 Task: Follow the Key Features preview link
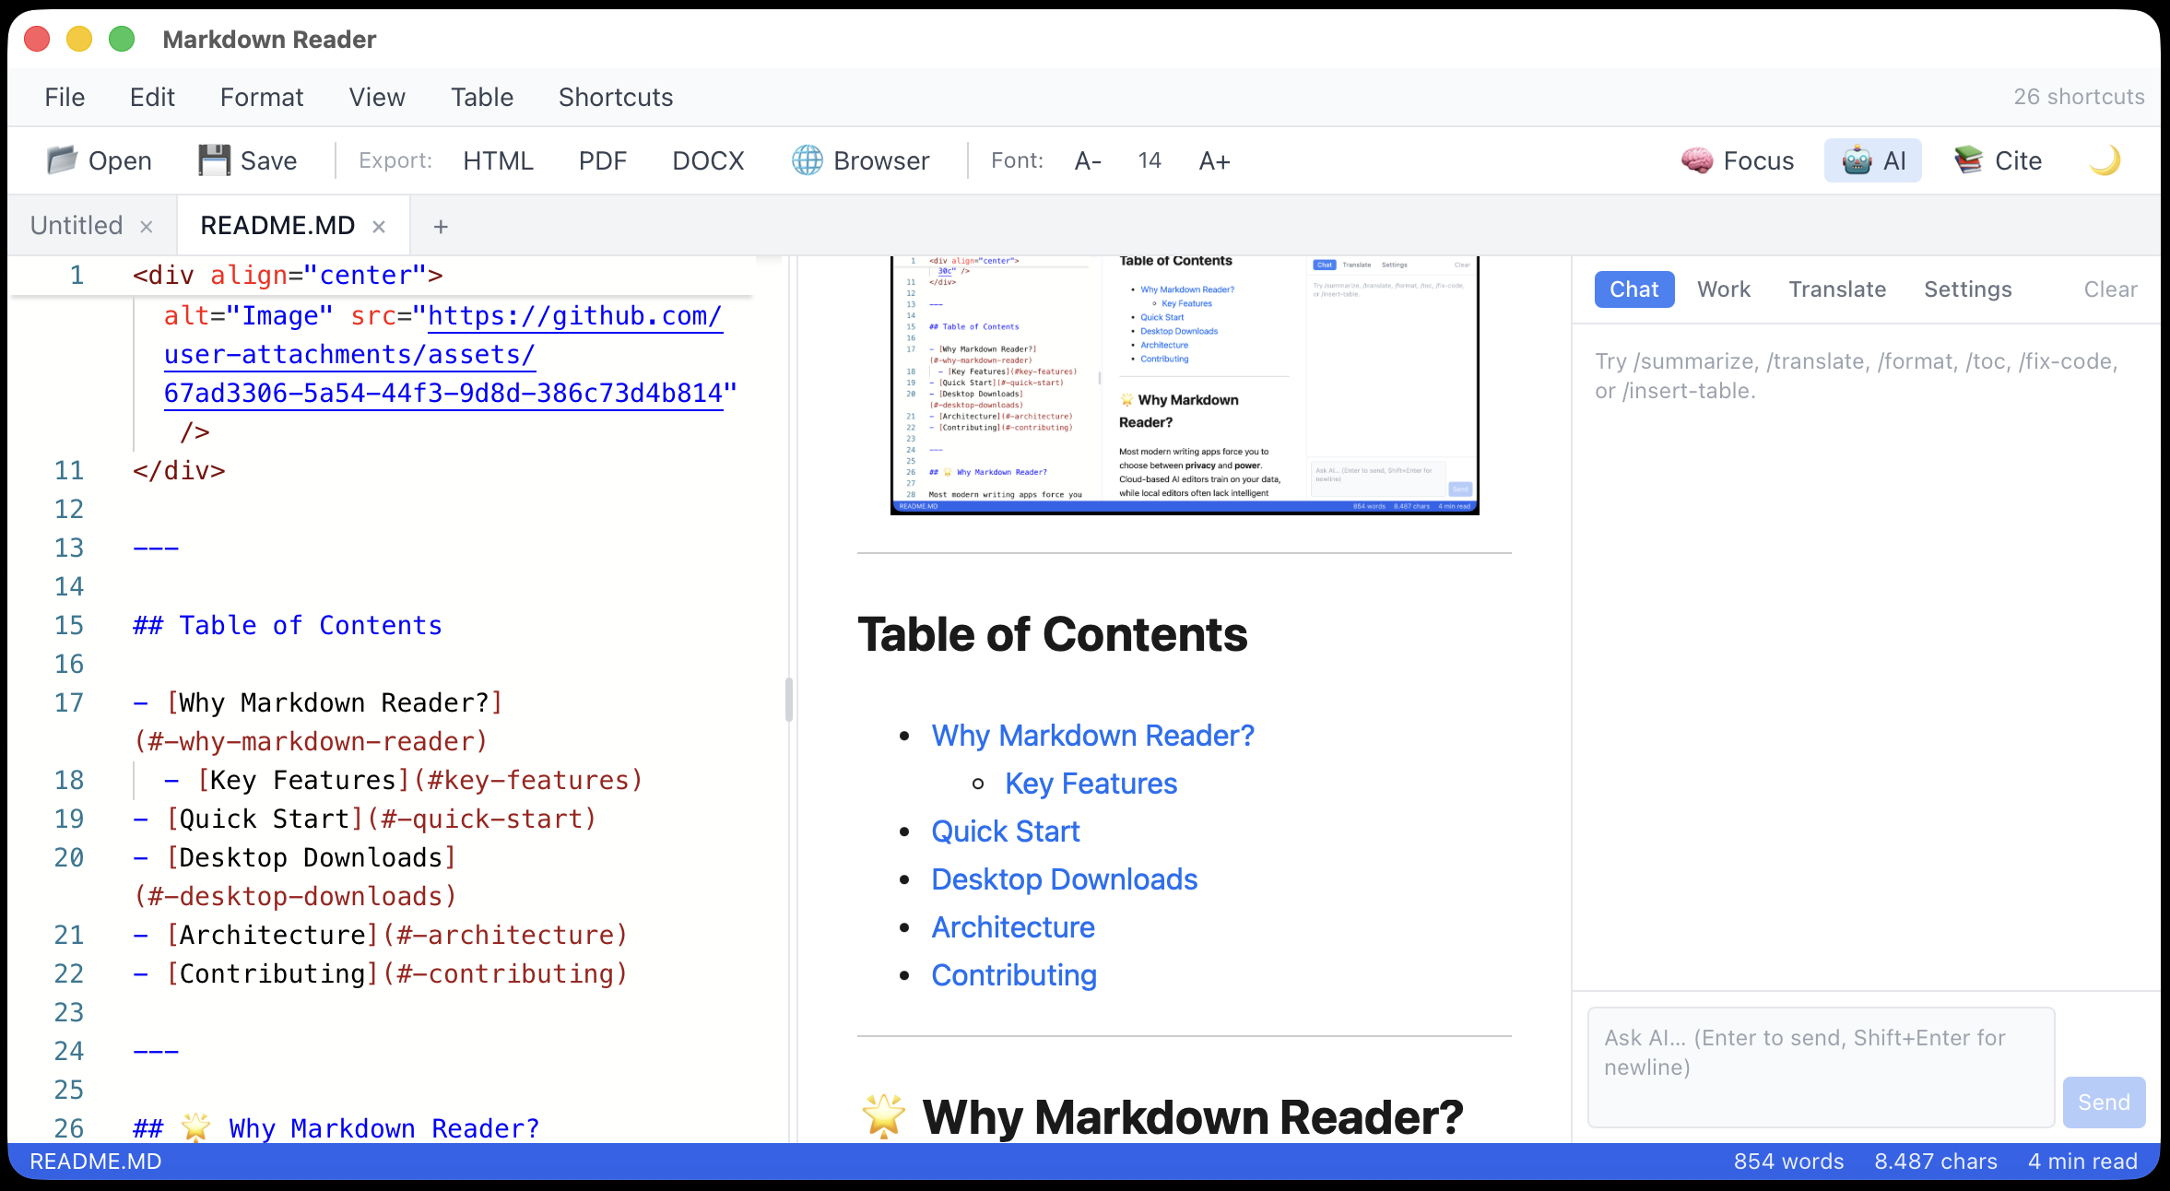pos(1091,784)
